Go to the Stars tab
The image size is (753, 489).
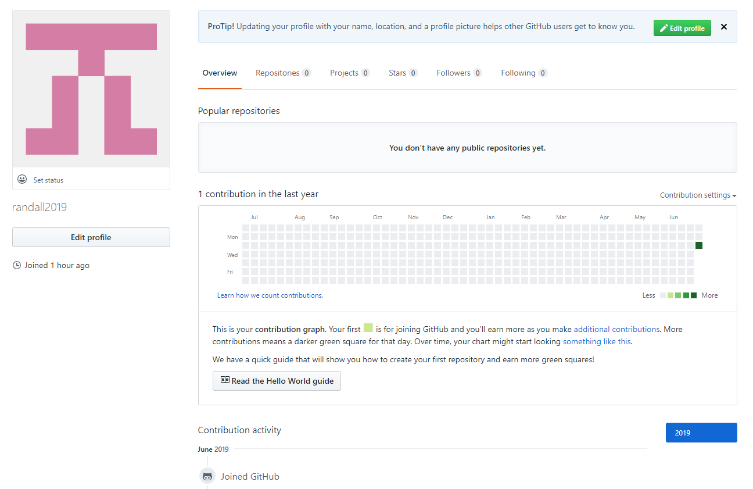pos(403,73)
